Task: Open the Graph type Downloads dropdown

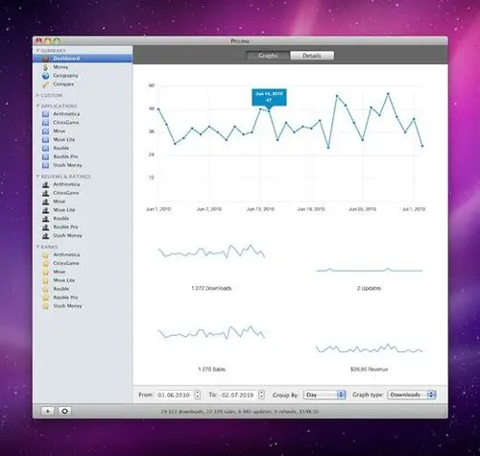Action: [x=412, y=395]
